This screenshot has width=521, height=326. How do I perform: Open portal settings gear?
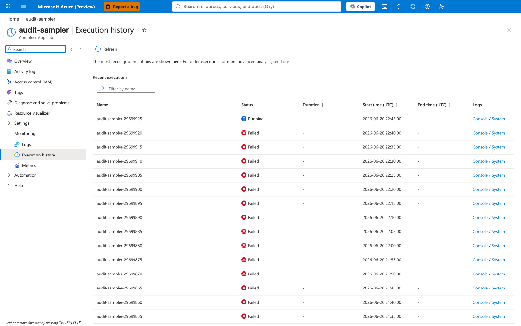[413, 7]
